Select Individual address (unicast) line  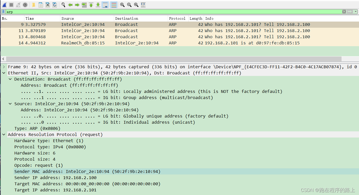(x=108, y=122)
